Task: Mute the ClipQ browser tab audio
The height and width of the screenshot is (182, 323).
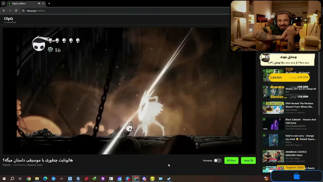Action: tap(39, 4)
